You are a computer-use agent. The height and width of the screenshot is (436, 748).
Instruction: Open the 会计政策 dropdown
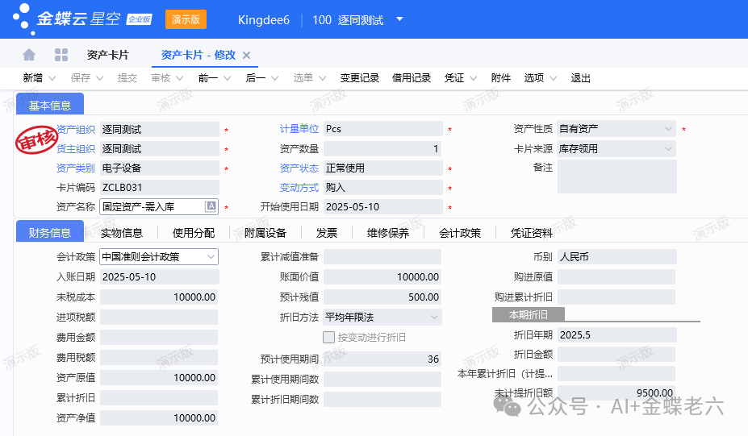(x=211, y=257)
